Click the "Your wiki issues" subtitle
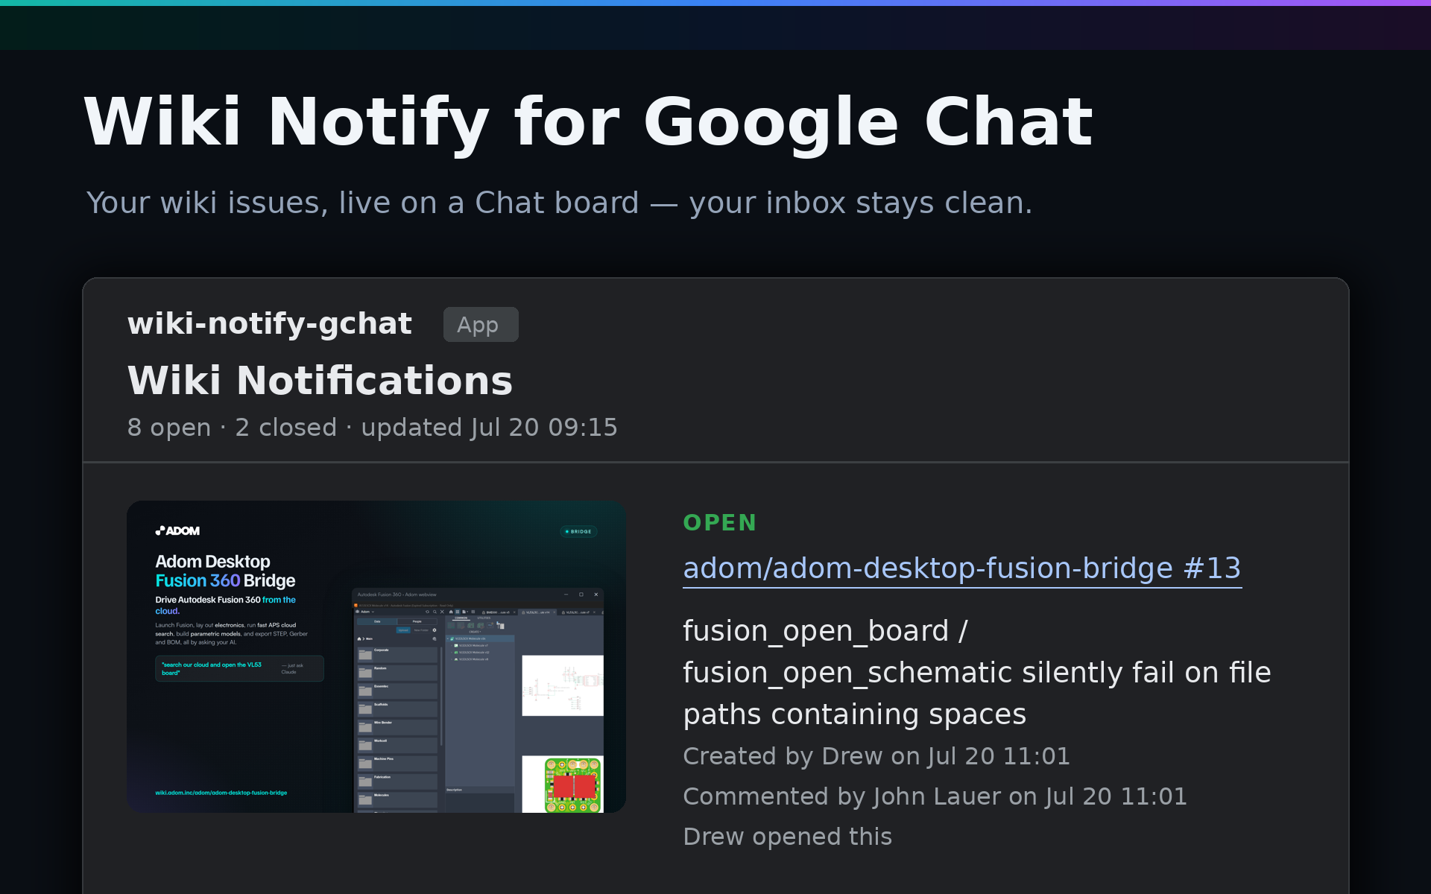Viewport: 1431px width, 894px height. pyautogui.click(x=559, y=203)
